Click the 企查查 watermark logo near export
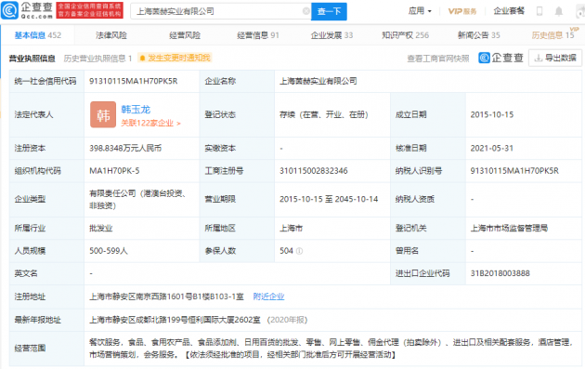Screen dimensions: 585x369 501,58
